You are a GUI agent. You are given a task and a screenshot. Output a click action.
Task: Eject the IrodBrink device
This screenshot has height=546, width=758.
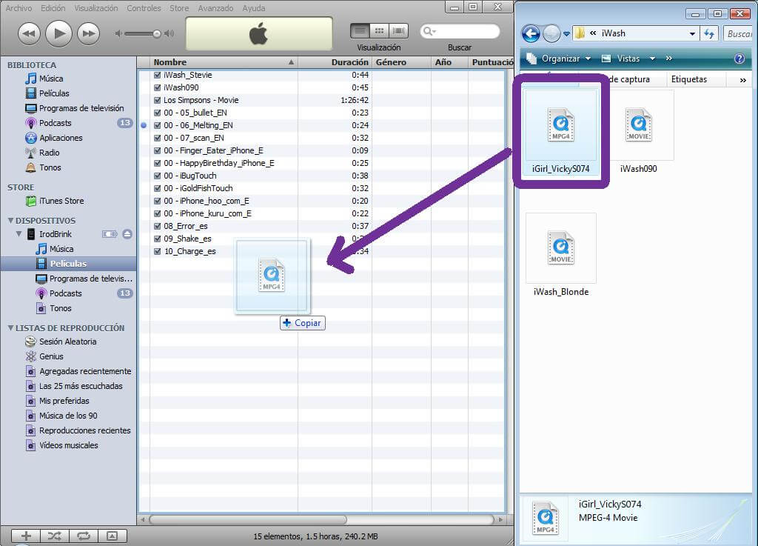(x=127, y=234)
